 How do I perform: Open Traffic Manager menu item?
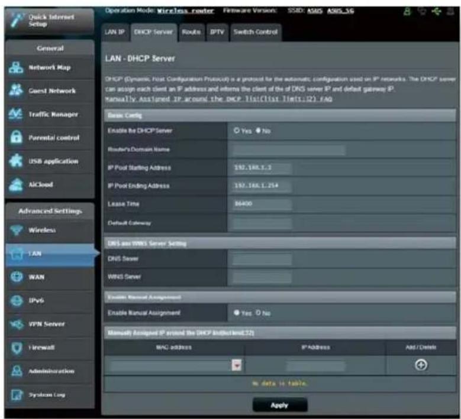tap(50, 114)
